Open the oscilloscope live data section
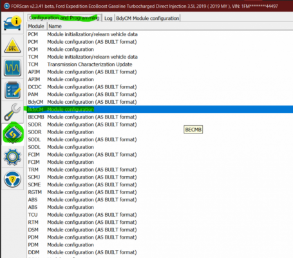This screenshot has height=258, width=293. pos(12,68)
